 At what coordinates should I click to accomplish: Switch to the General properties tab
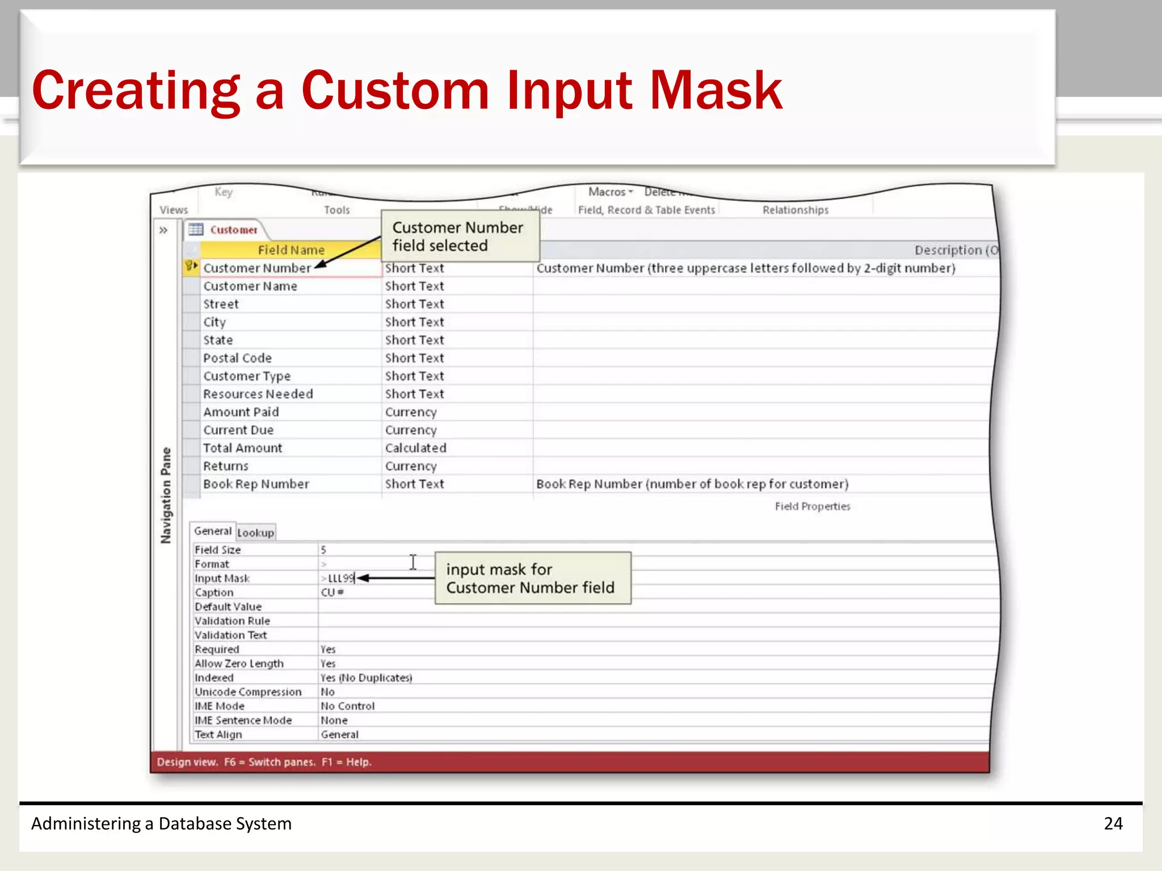pos(213,531)
